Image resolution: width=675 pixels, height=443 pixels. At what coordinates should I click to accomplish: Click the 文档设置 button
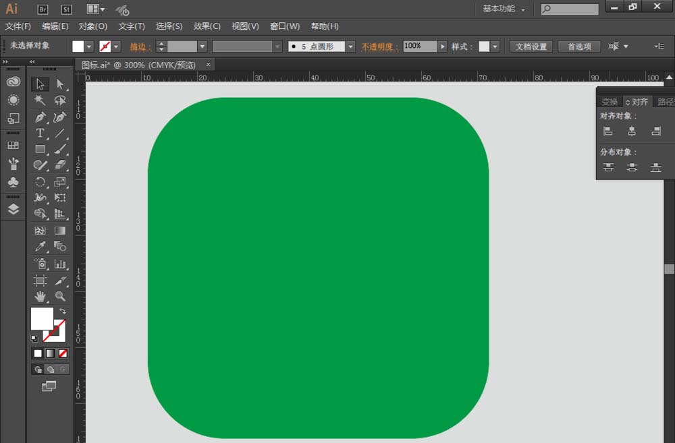tap(531, 47)
